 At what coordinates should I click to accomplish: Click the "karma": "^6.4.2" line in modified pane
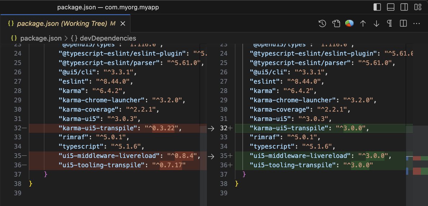[x=283, y=91]
